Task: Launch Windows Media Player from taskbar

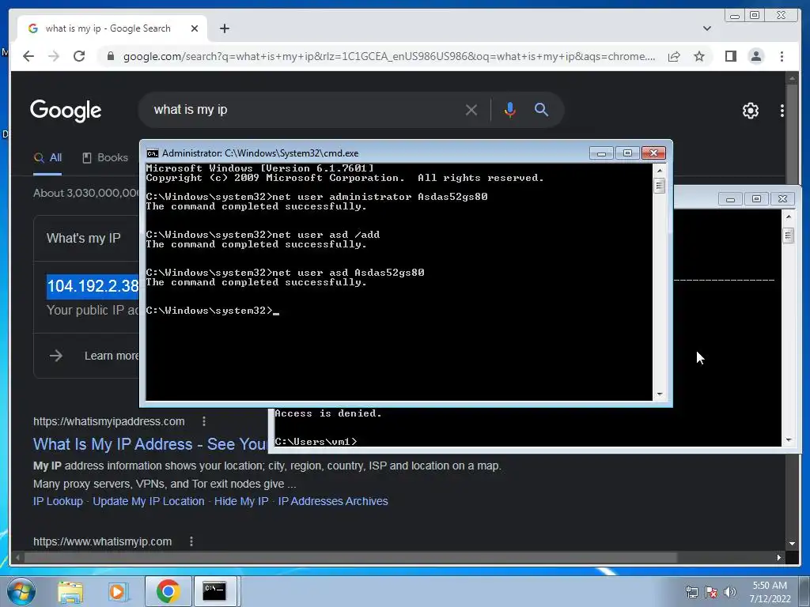Action: point(118,591)
